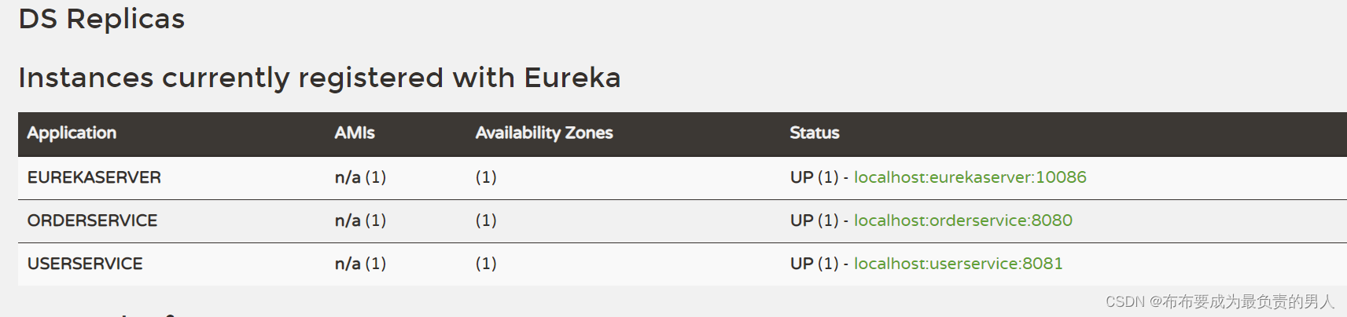Viewport: 1347px width, 317px height.
Task: Click the availability zone count for ORDERSERVICE
Action: click(486, 220)
